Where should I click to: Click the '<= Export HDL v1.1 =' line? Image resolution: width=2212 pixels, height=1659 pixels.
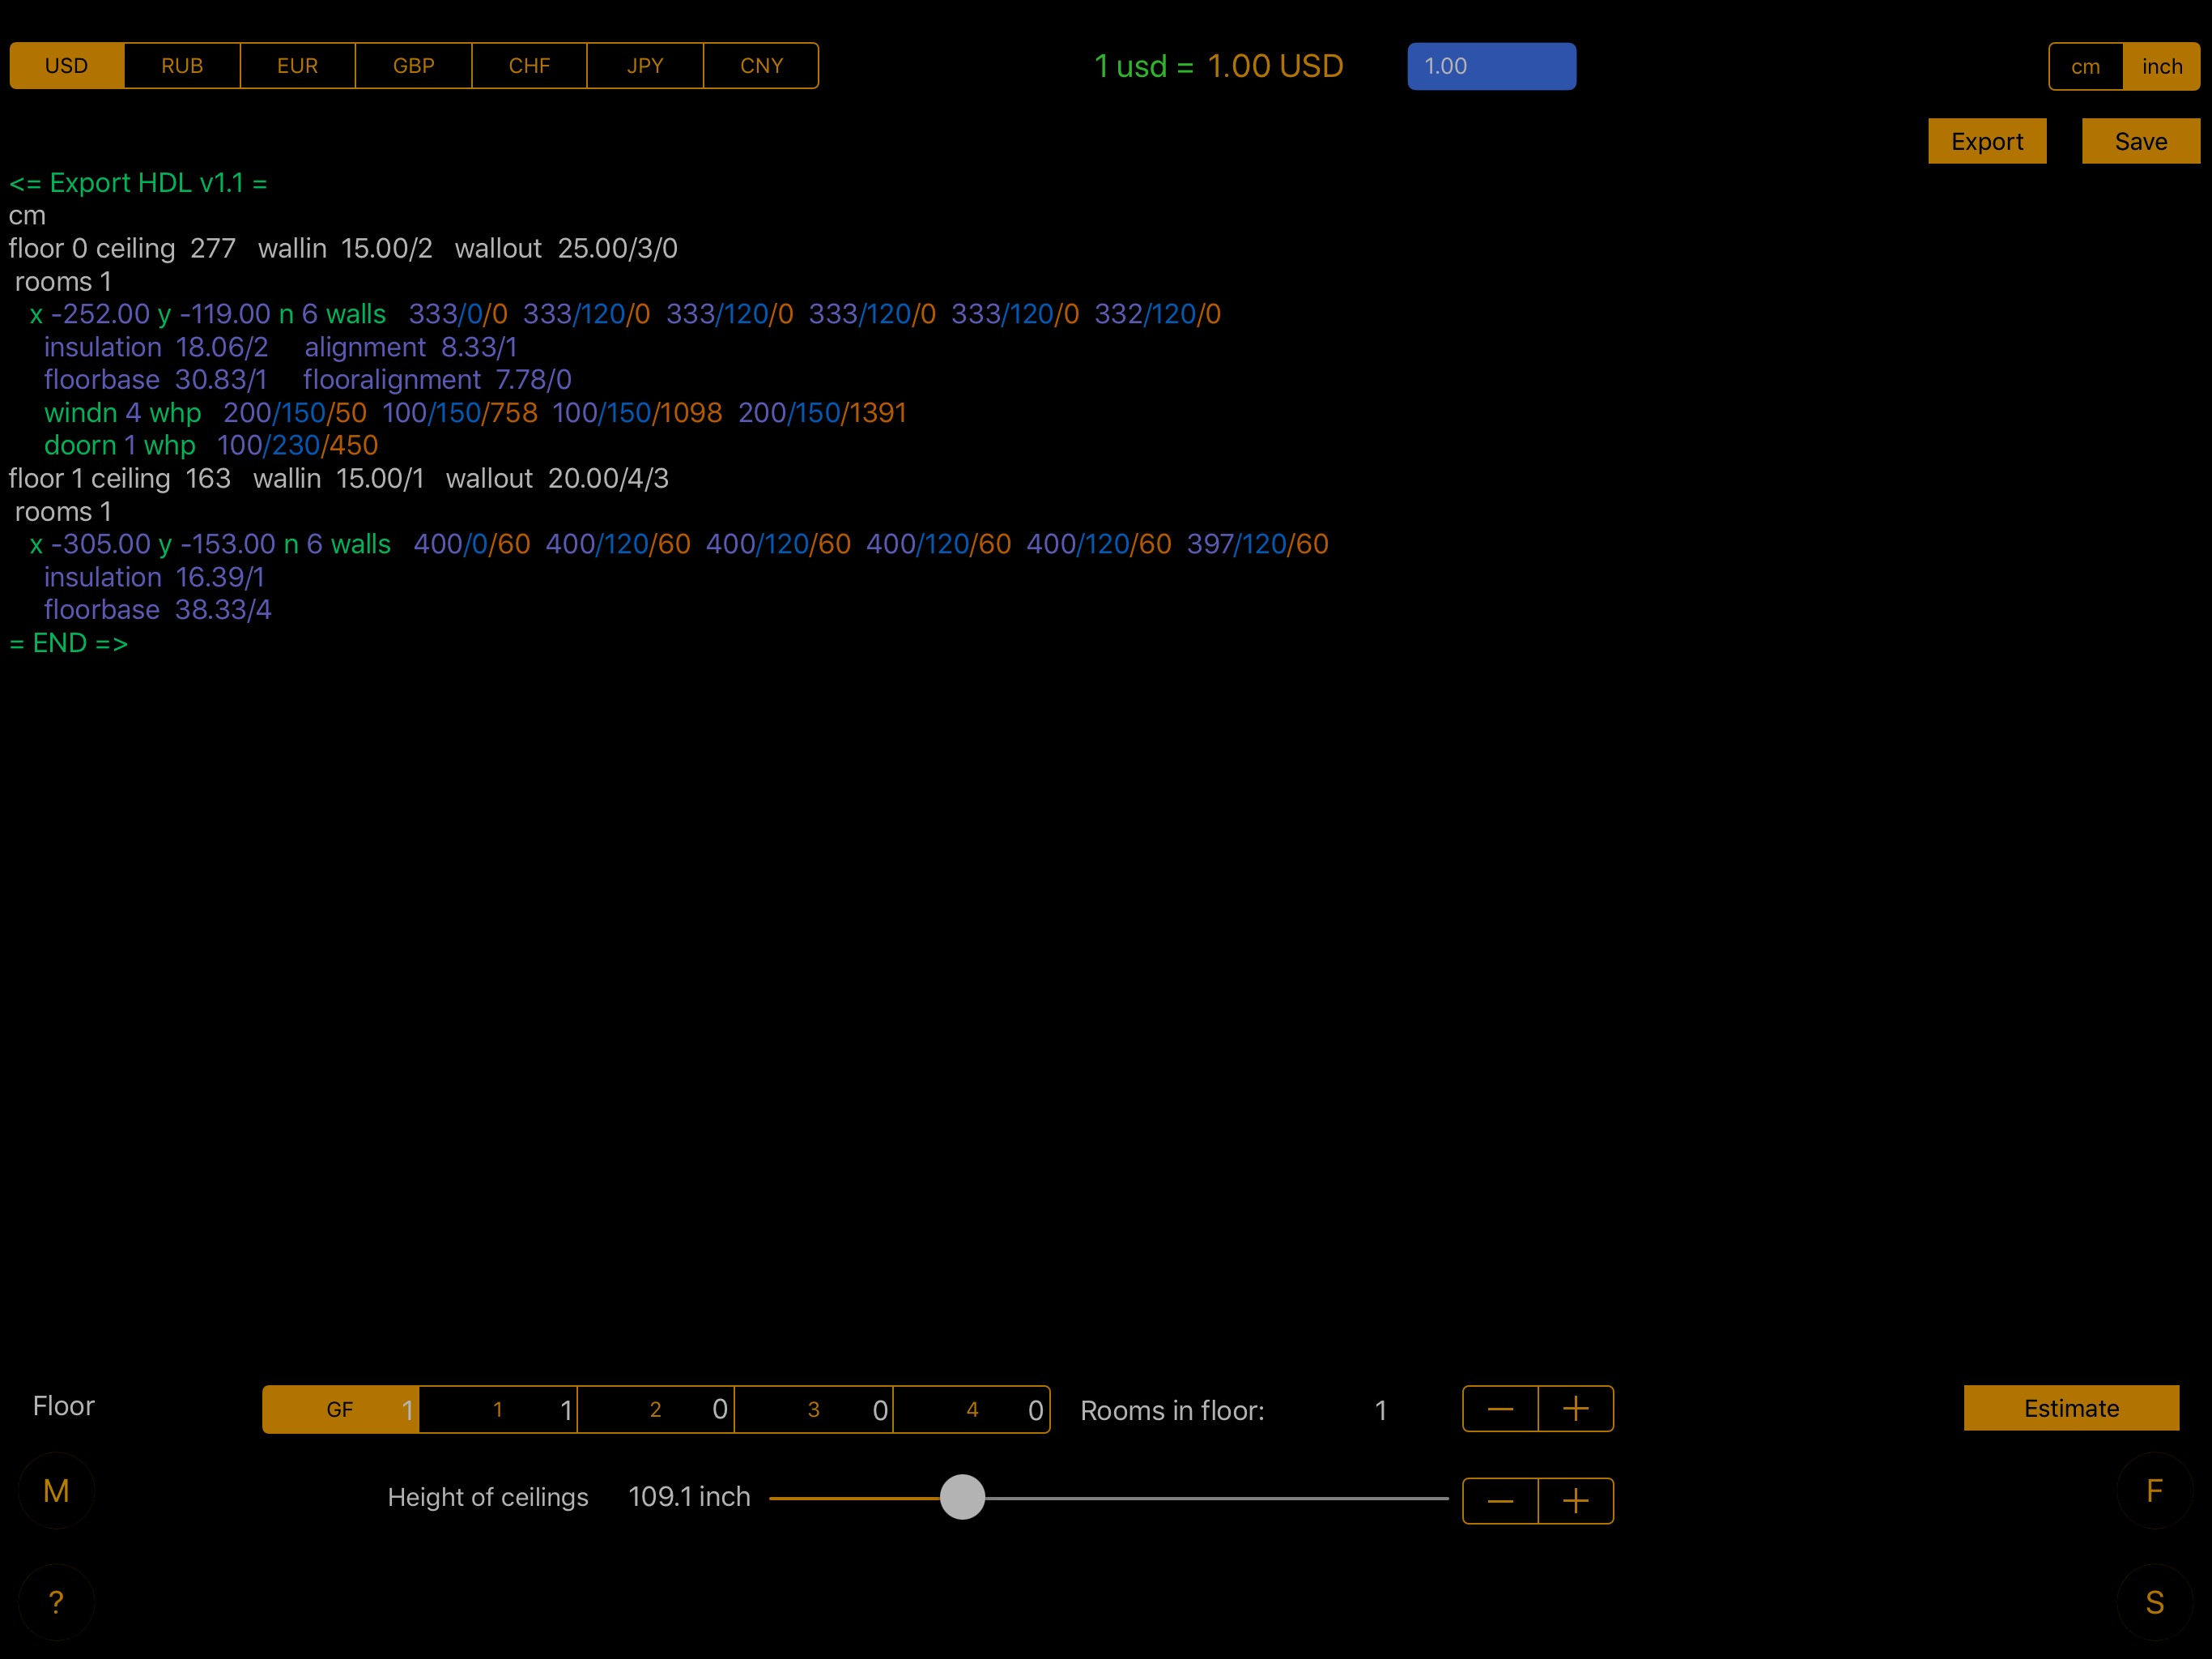pos(138,183)
